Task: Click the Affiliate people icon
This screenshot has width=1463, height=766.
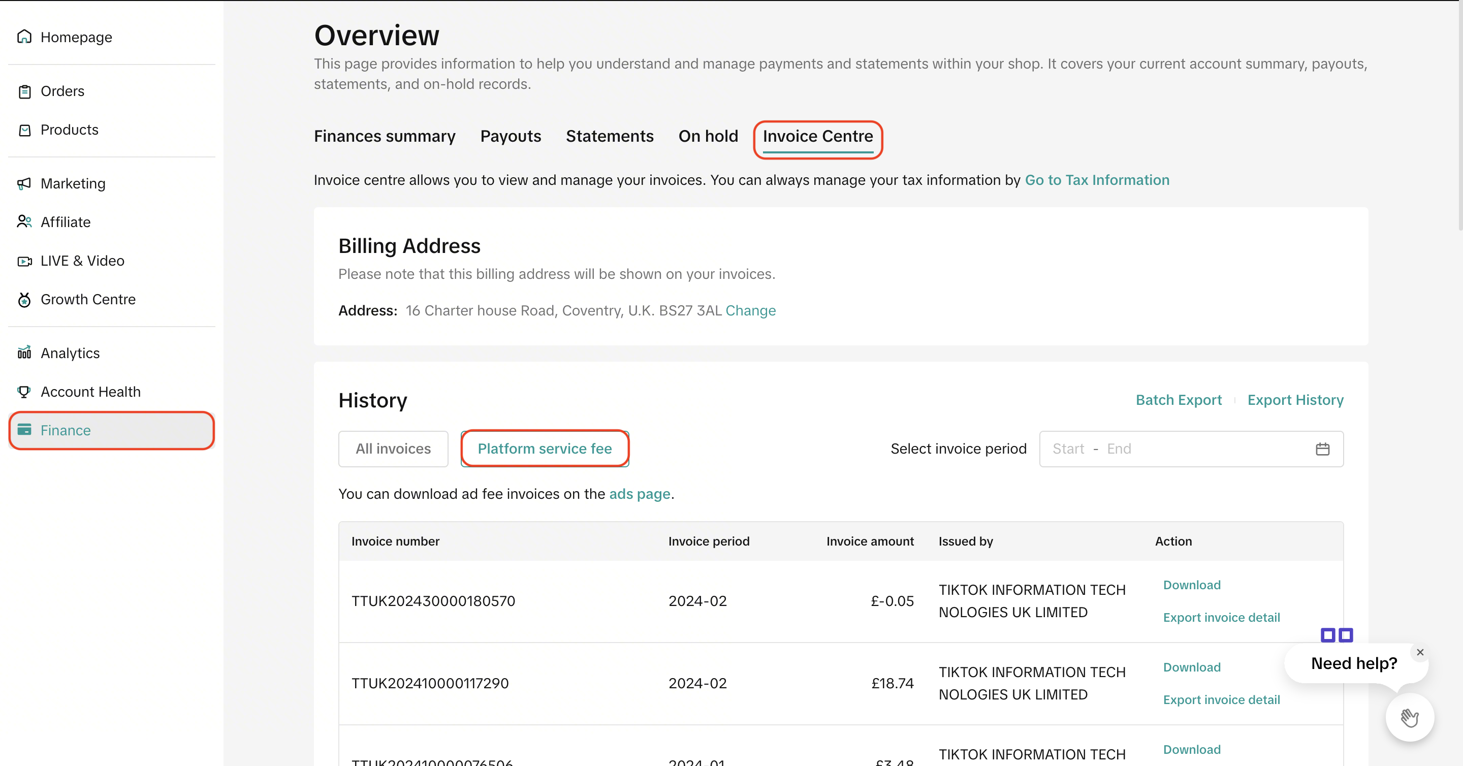Action: tap(24, 221)
